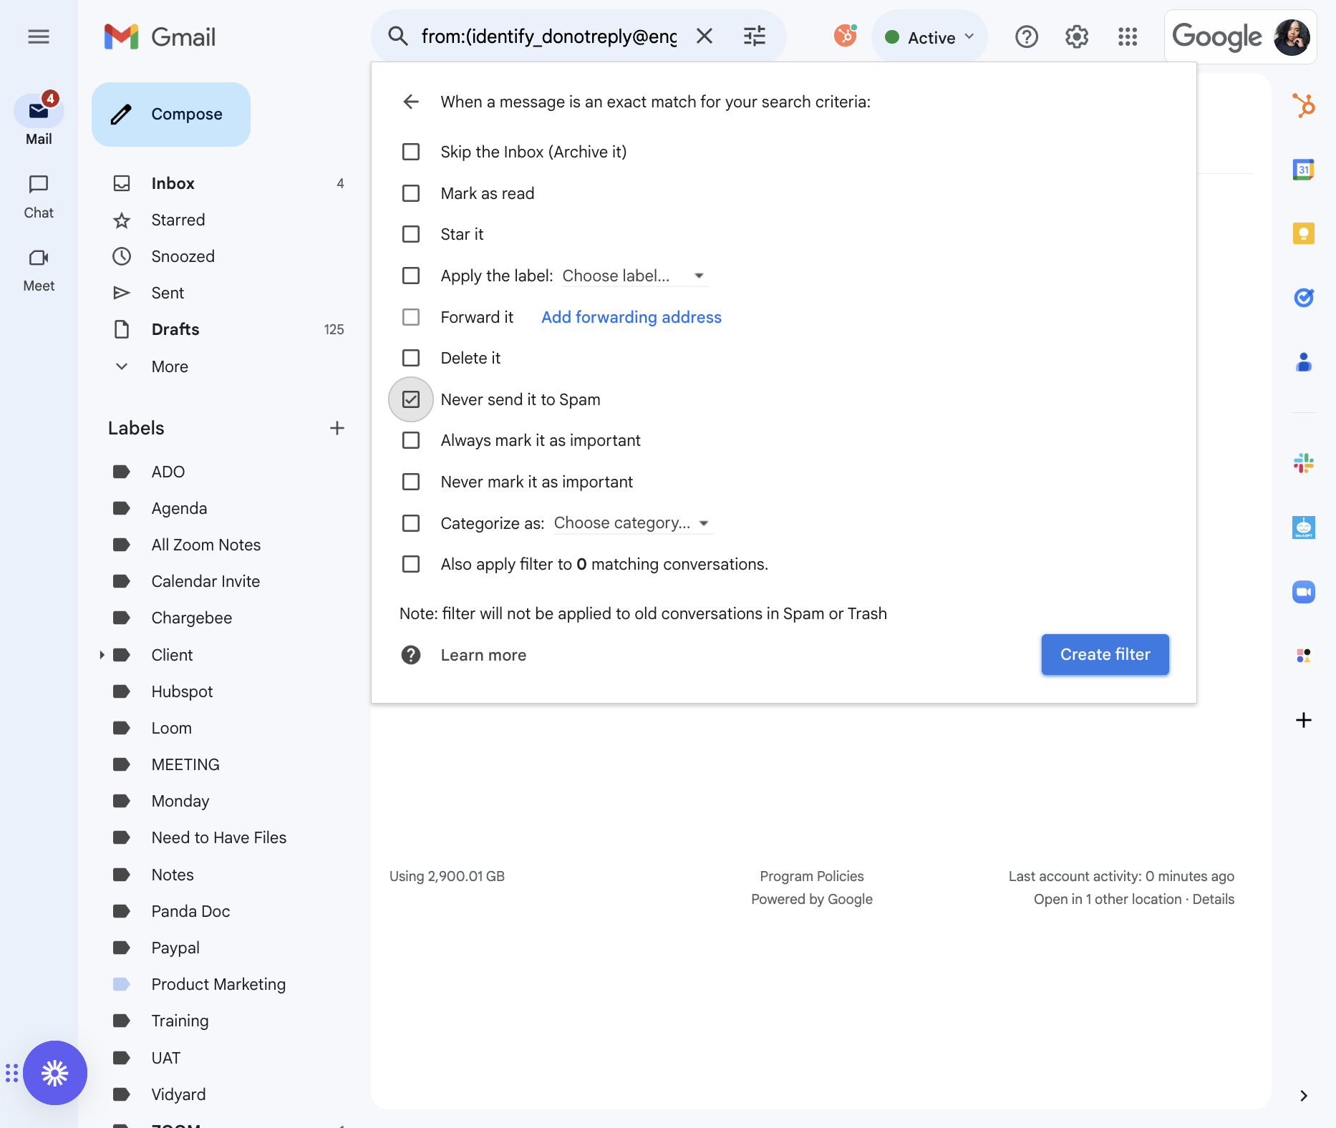Open Settings gear icon
The height and width of the screenshot is (1128, 1336).
click(1077, 37)
